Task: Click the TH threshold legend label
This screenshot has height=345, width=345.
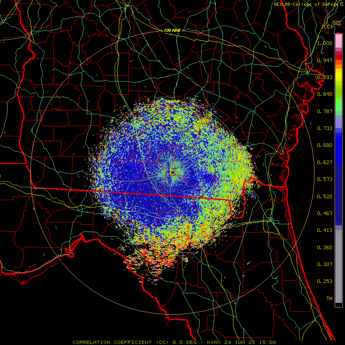Action: coord(329,299)
